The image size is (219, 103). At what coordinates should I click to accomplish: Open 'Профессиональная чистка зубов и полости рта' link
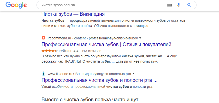(x=99, y=80)
